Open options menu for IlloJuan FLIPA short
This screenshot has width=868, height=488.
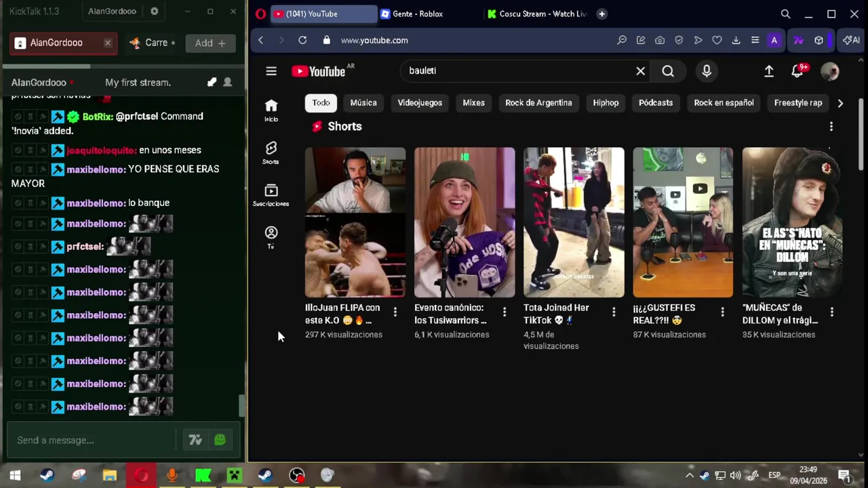pyautogui.click(x=395, y=312)
